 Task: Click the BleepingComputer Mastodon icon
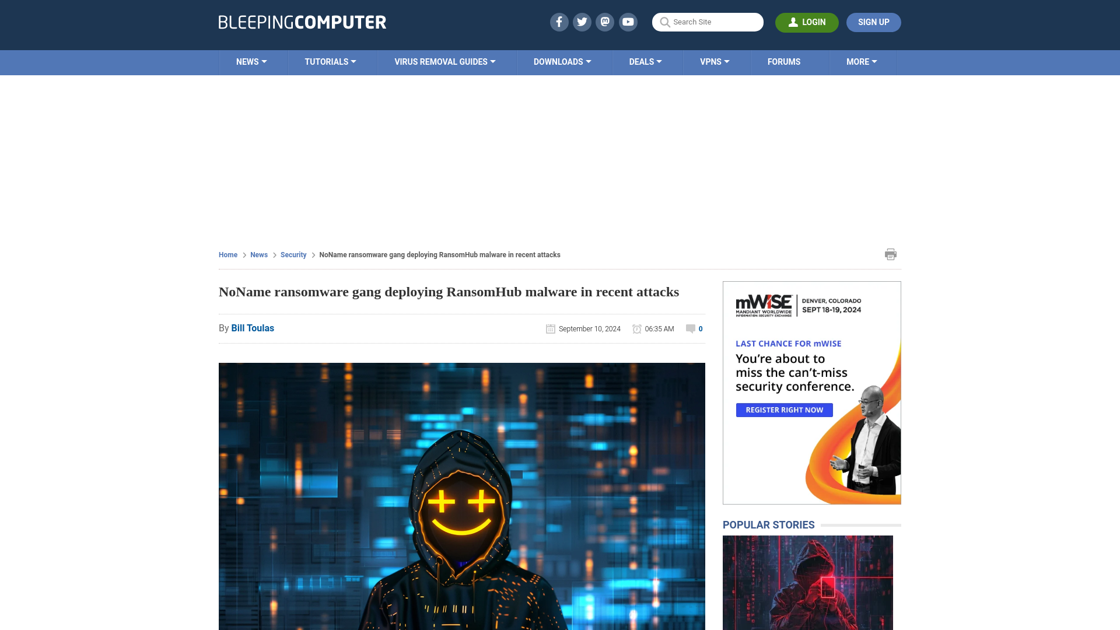click(604, 22)
